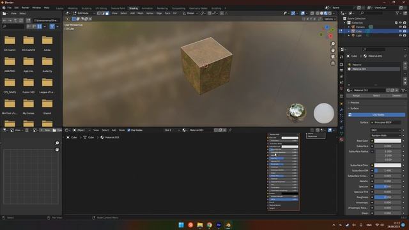Switch to the Shading workspace tab
409x230 pixels.
134,8
